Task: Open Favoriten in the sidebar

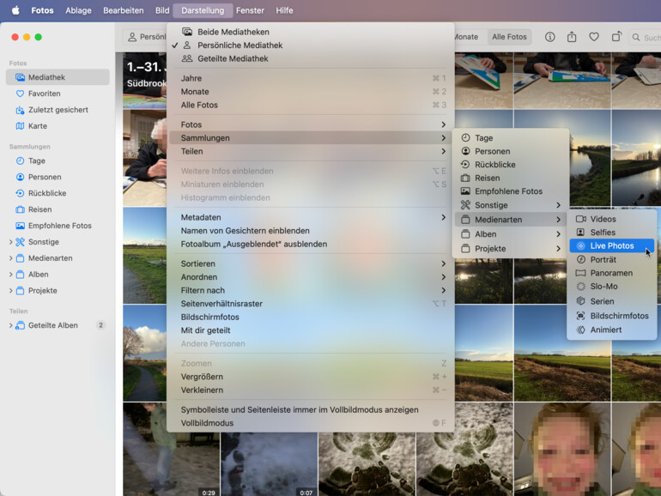Action: [44, 94]
